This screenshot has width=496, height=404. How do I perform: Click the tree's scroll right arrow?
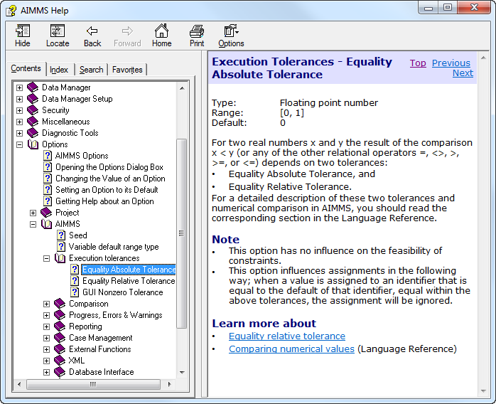(169, 384)
